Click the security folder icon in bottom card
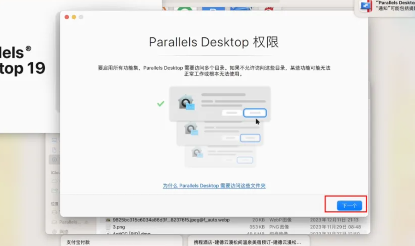This screenshot has width=415, height=246. click(x=197, y=153)
